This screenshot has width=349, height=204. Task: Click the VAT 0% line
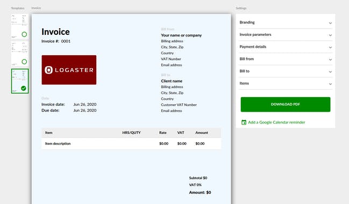(195, 185)
